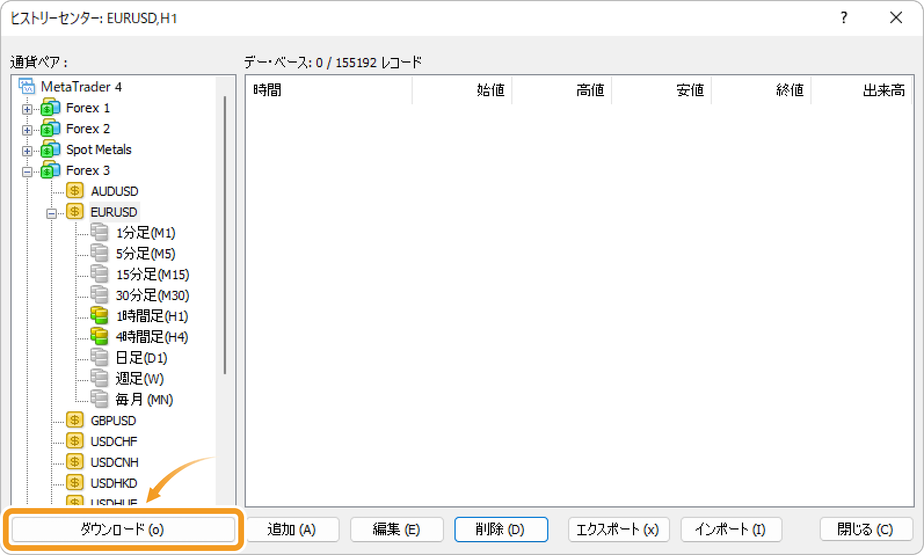
Task: Expand the Forex 2 tree node
Action: [27, 130]
